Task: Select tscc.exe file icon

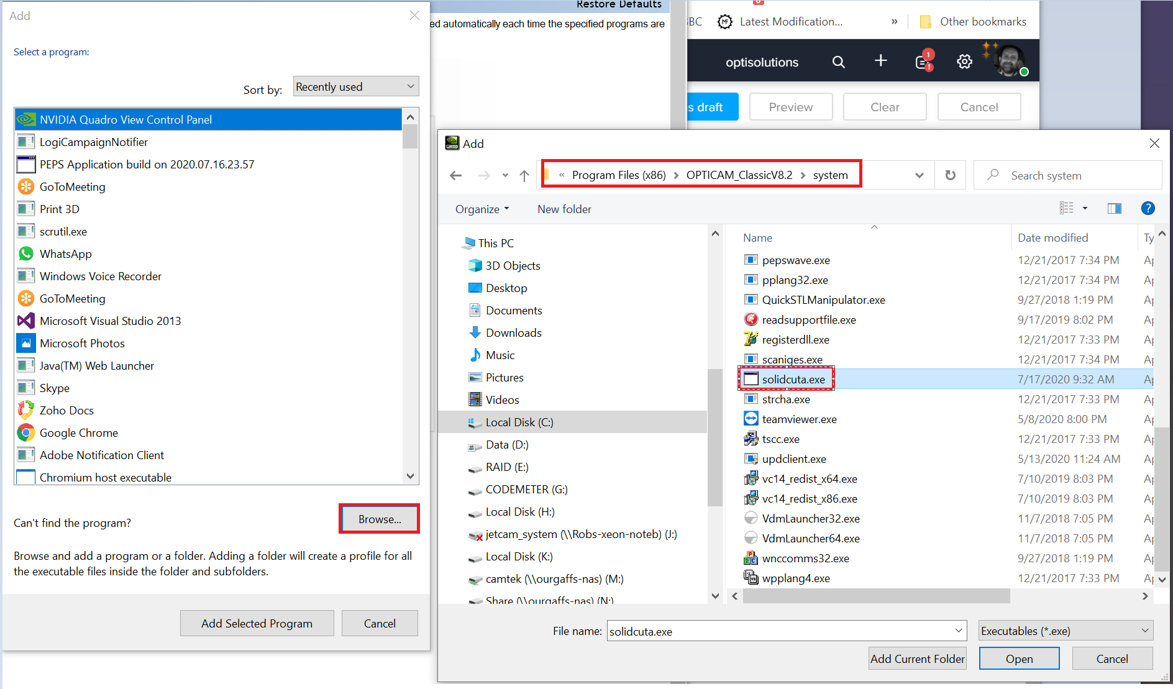Action: [751, 439]
